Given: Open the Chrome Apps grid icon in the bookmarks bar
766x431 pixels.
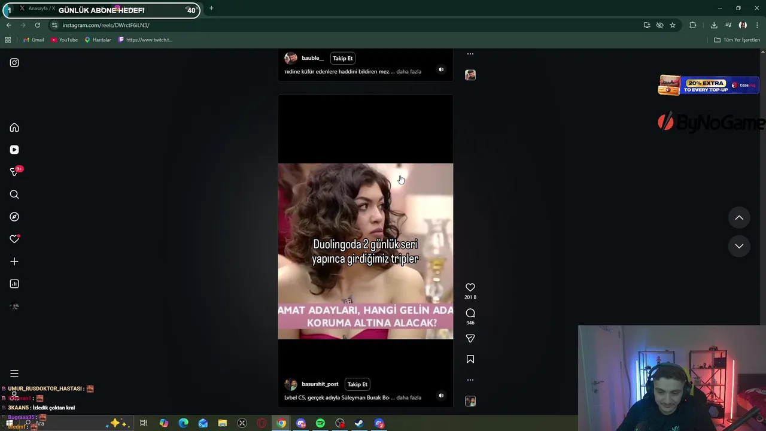Looking at the screenshot, I should tap(8, 40).
